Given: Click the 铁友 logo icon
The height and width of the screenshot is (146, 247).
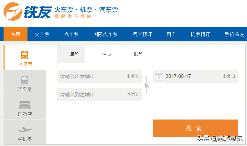Looking at the screenshot, I should pos(13,12).
